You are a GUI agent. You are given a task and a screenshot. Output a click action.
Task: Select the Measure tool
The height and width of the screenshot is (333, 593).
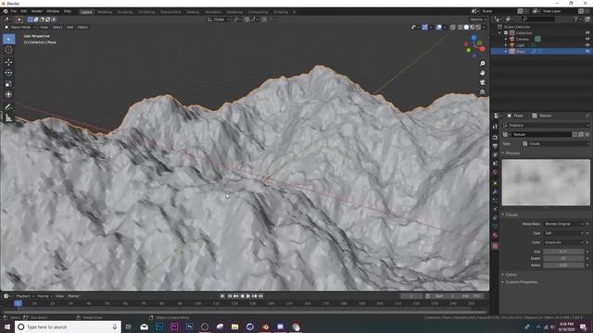coord(8,118)
